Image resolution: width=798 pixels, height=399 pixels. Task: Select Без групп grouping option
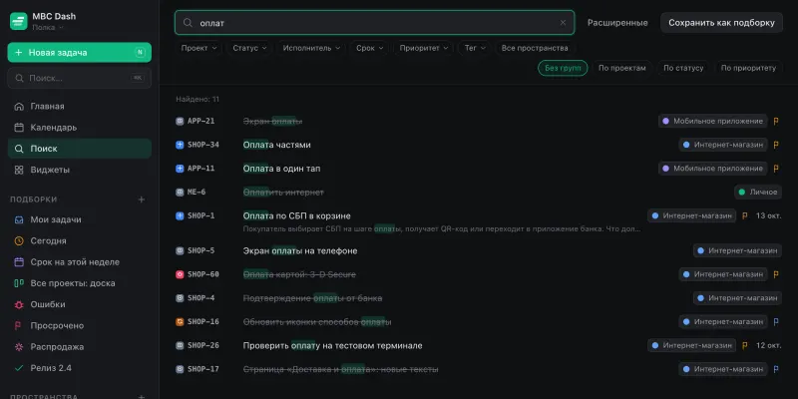click(x=563, y=68)
